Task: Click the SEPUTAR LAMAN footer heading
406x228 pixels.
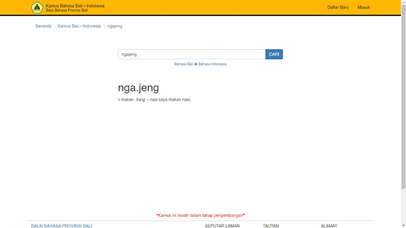Action: (222, 225)
